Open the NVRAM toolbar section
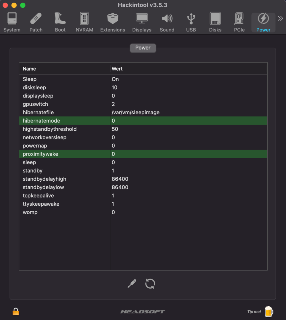This screenshot has height=320, width=286. click(84, 23)
